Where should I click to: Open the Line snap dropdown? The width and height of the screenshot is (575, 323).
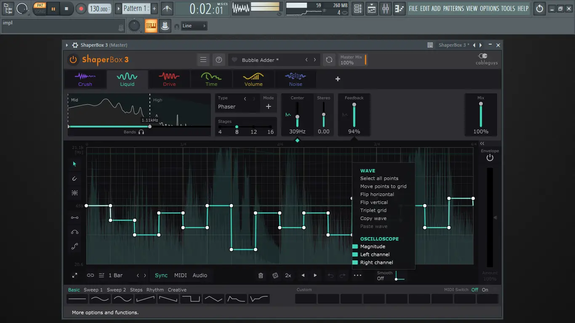pos(194,26)
